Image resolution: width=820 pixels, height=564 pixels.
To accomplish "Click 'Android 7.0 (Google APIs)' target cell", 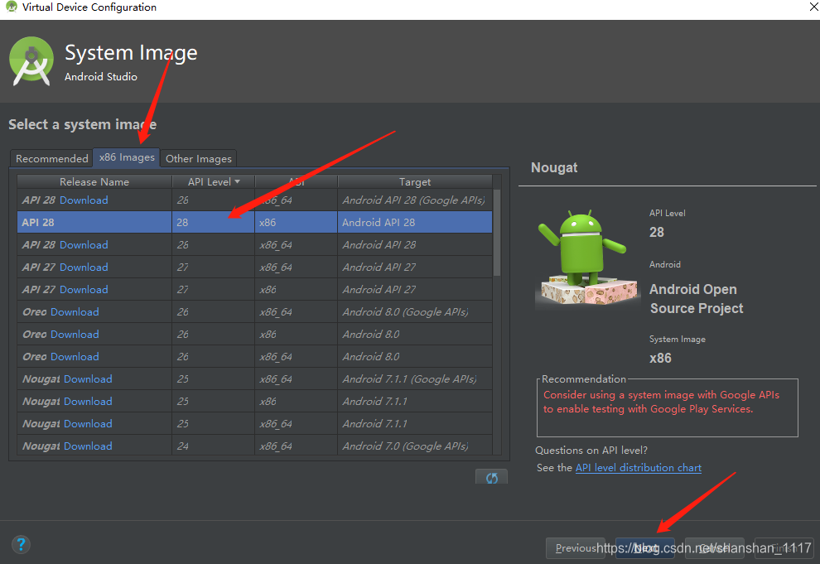I will click(x=415, y=446).
